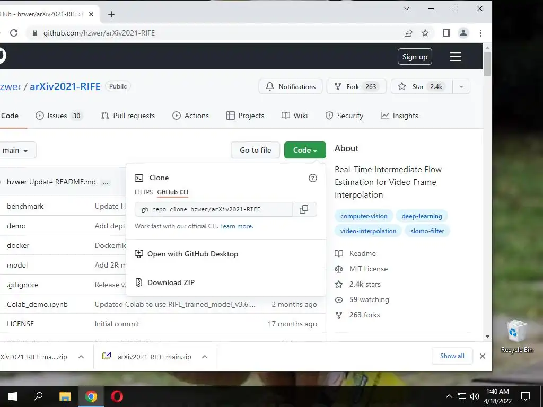Close the downloads bar
Image resolution: width=543 pixels, height=407 pixels.
483,356
